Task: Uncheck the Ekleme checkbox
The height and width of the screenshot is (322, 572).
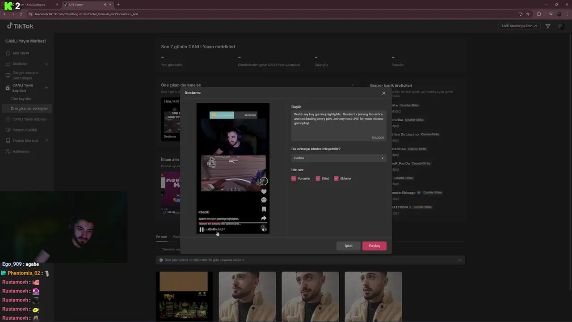Action: [x=336, y=178]
